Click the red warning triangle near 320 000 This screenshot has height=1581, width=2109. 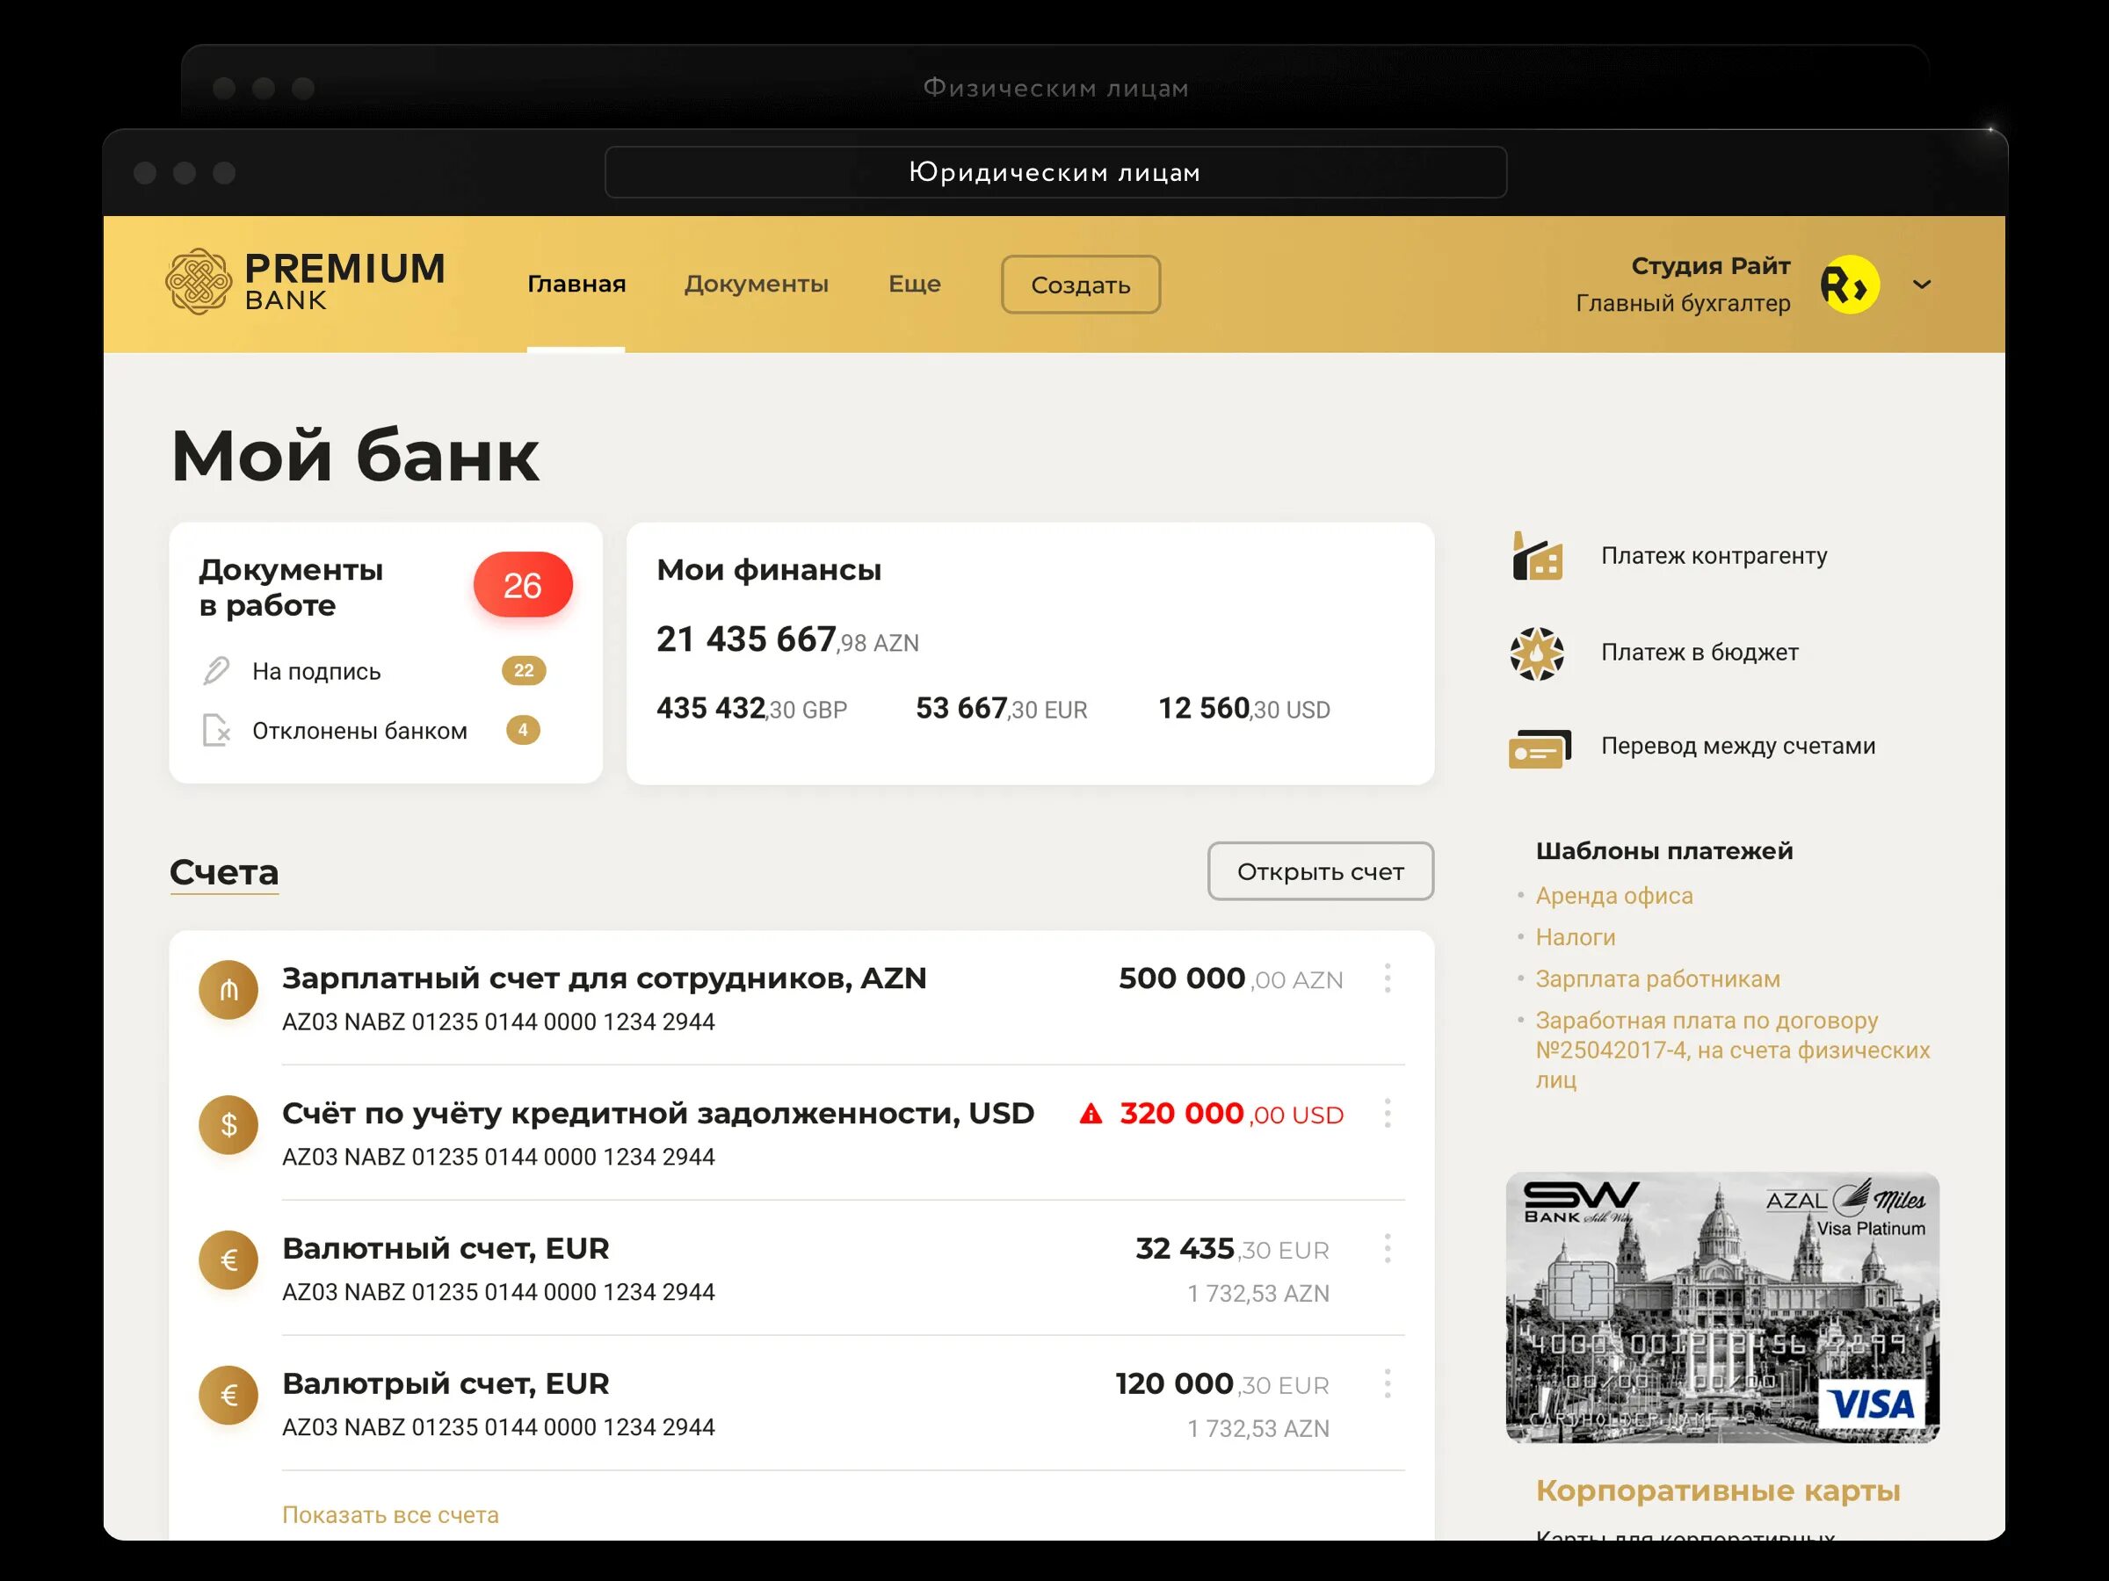tap(1091, 1114)
